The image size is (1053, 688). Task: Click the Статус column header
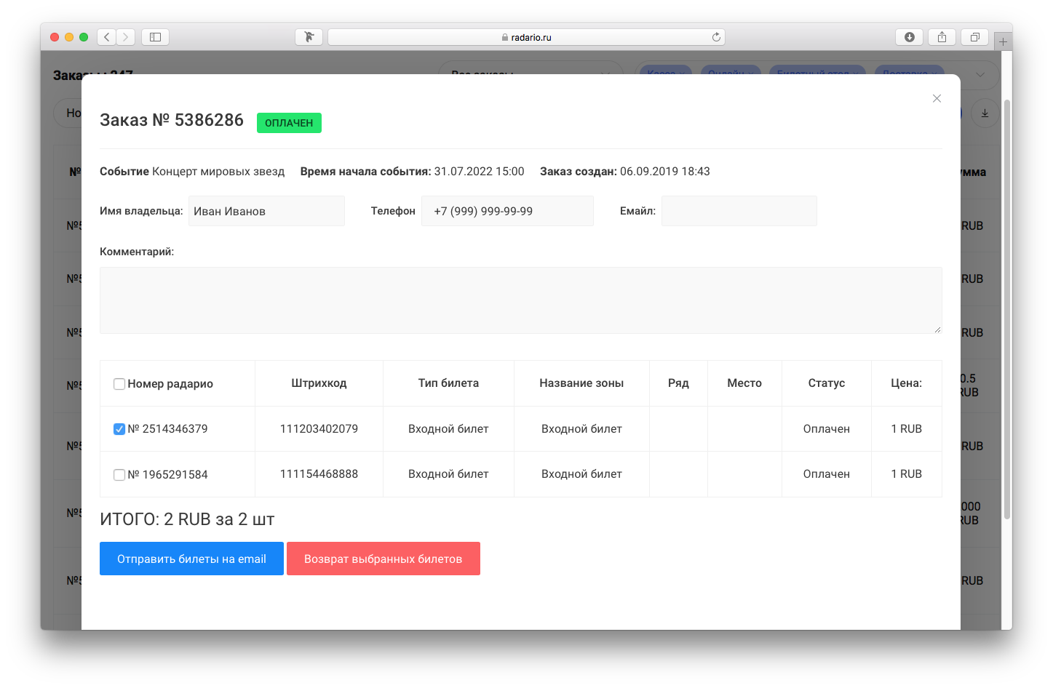(827, 383)
